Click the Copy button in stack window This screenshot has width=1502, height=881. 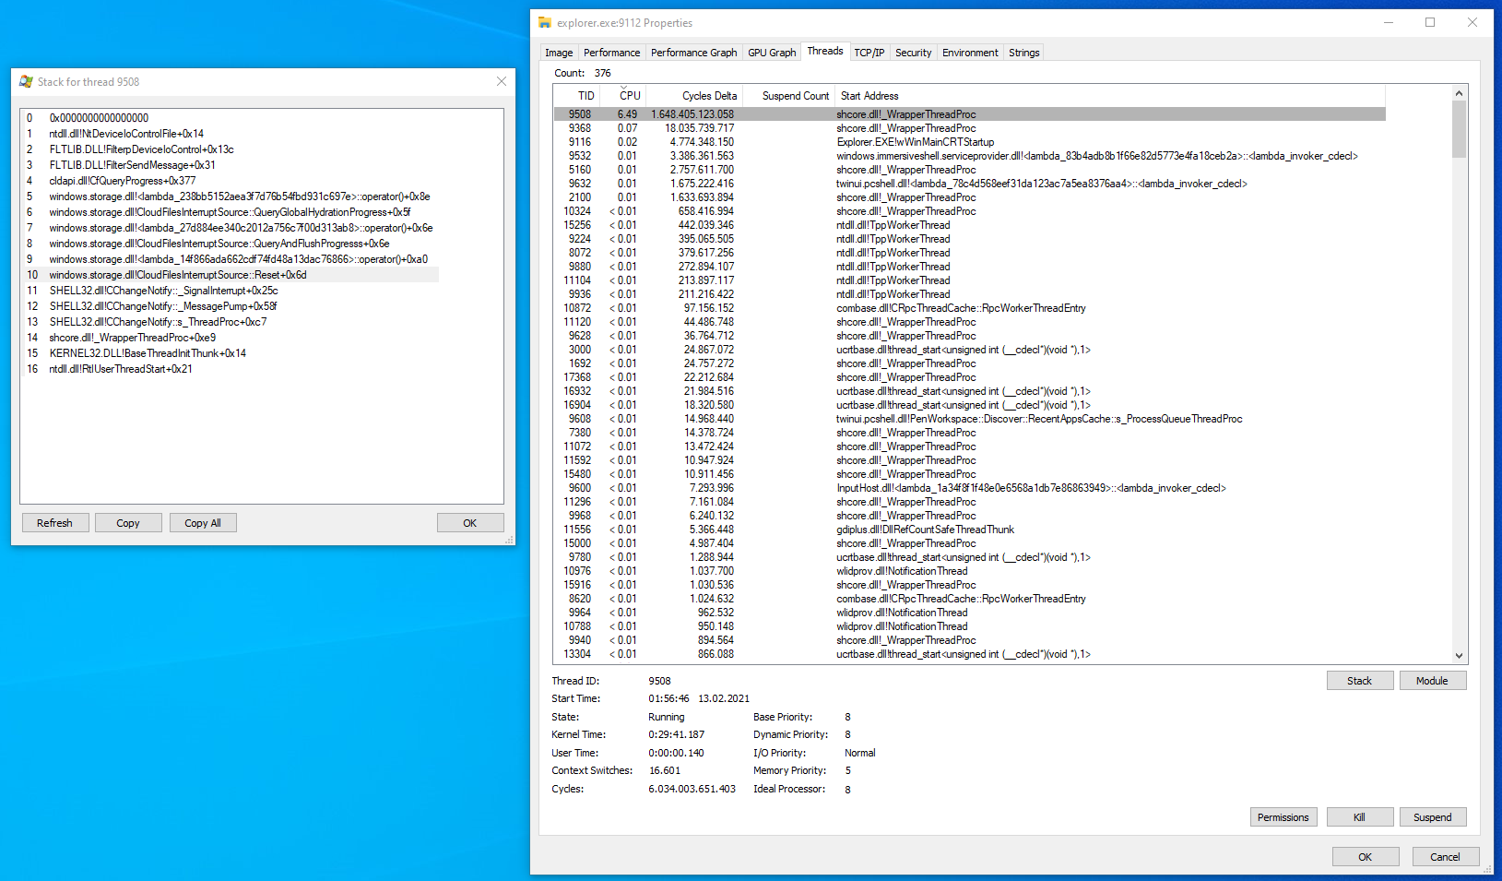click(128, 523)
